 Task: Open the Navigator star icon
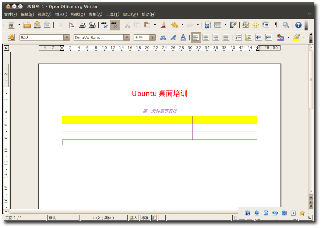tap(256, 25)
